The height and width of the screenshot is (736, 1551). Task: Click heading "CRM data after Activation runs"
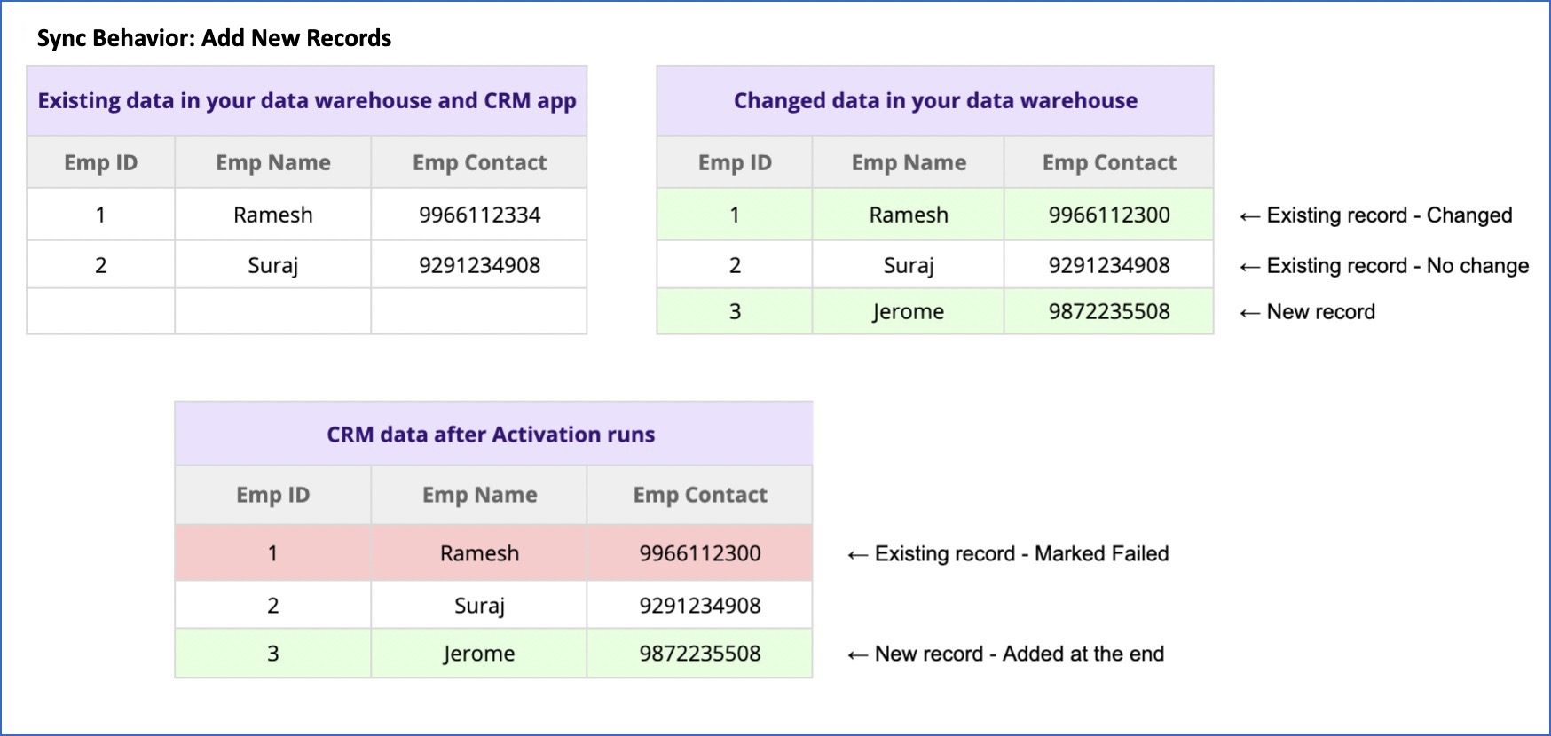point(491,435)
